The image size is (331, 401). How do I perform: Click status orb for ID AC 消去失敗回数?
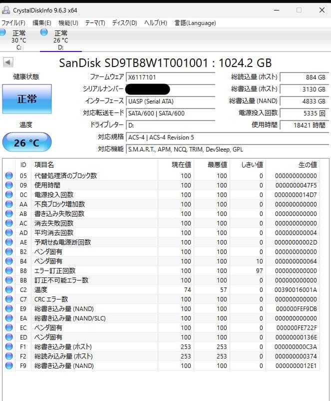pos(9,223)
